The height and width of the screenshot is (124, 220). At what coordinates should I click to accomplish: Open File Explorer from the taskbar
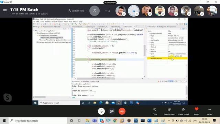[x=88, y=121]
